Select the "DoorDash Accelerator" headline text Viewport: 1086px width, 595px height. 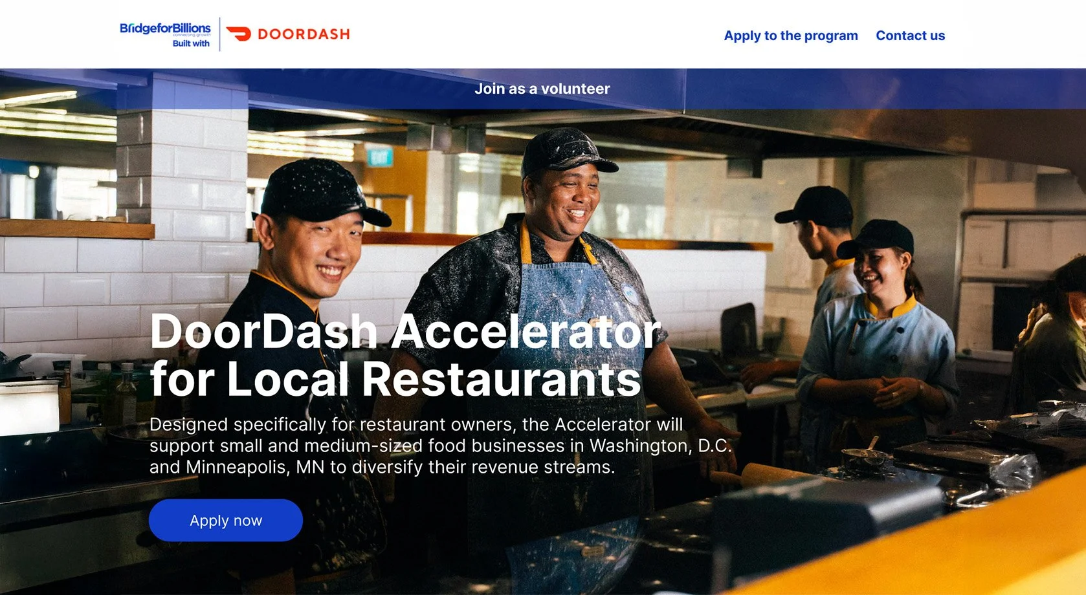[x=406, y=331]
